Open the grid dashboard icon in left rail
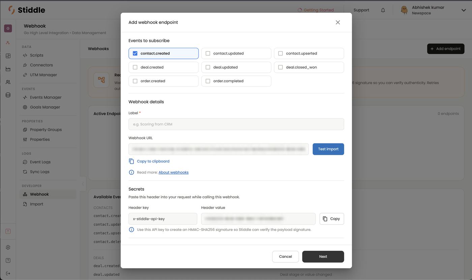The image size is (472, 280). click(x=8, y=56)
